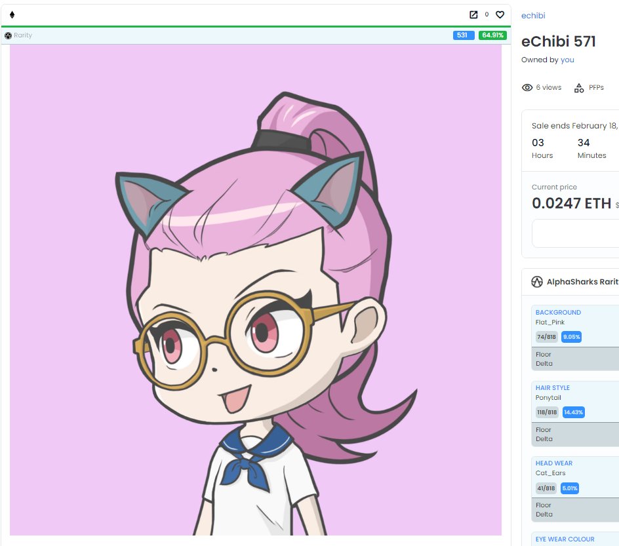Click the Ethereum diamond icon

click(12, 14)
